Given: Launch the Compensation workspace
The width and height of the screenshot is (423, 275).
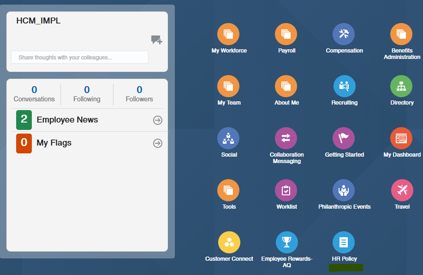Looking at the screenshot, I should coord(344,34).
